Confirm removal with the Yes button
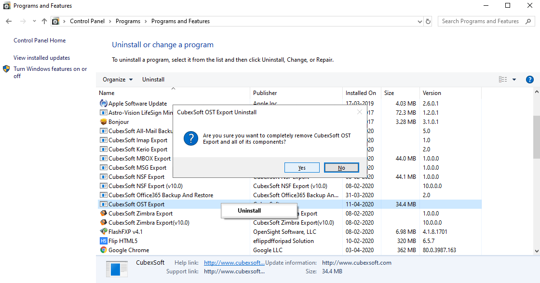540x283 pixels. [x=302, y=168]
